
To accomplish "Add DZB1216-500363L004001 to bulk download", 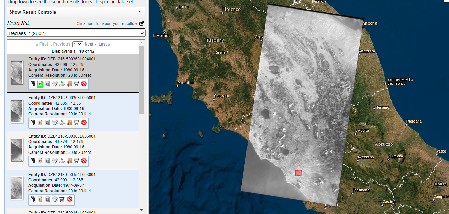I will click(70, 84).
